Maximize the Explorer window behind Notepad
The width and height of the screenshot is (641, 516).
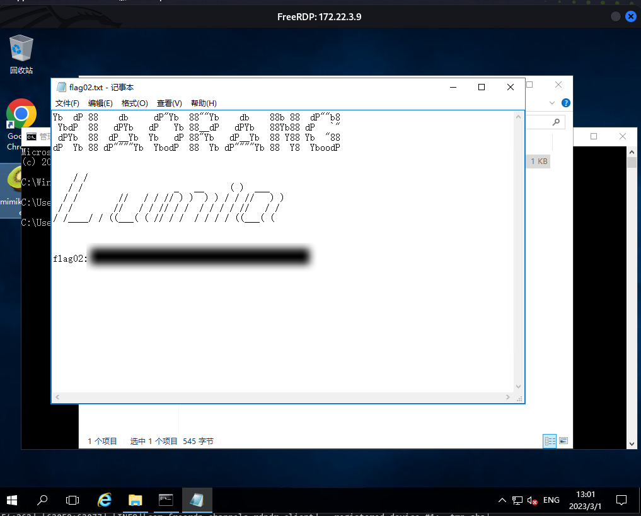click(529, 85)
